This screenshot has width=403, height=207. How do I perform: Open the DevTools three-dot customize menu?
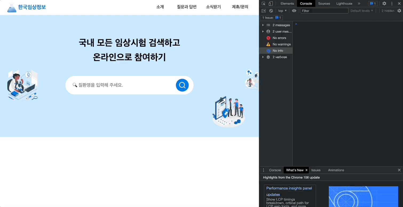(392, 3)
